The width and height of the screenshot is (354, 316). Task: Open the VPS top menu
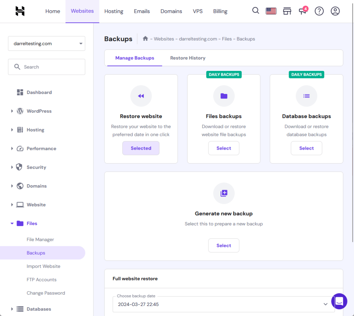197,11
